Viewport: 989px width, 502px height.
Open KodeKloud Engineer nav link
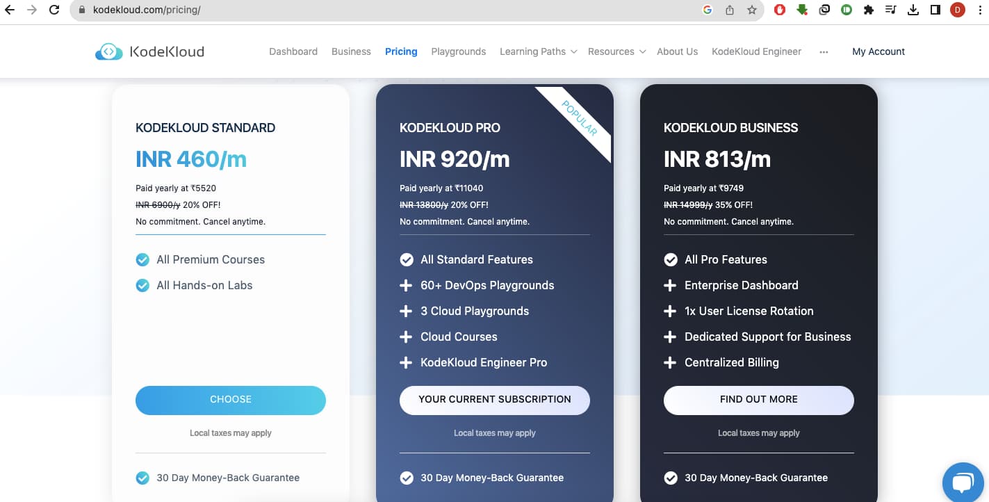[x=756, y=51]
